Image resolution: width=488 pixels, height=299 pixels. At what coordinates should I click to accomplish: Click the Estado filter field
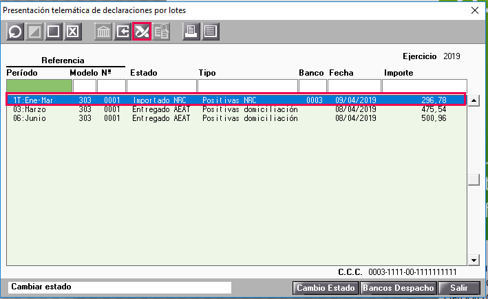point(162,86)
